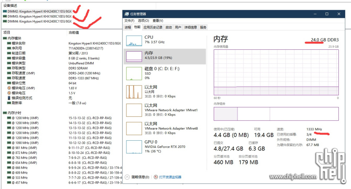Select the CPU usage graph thumbnail

coord(134,41)
